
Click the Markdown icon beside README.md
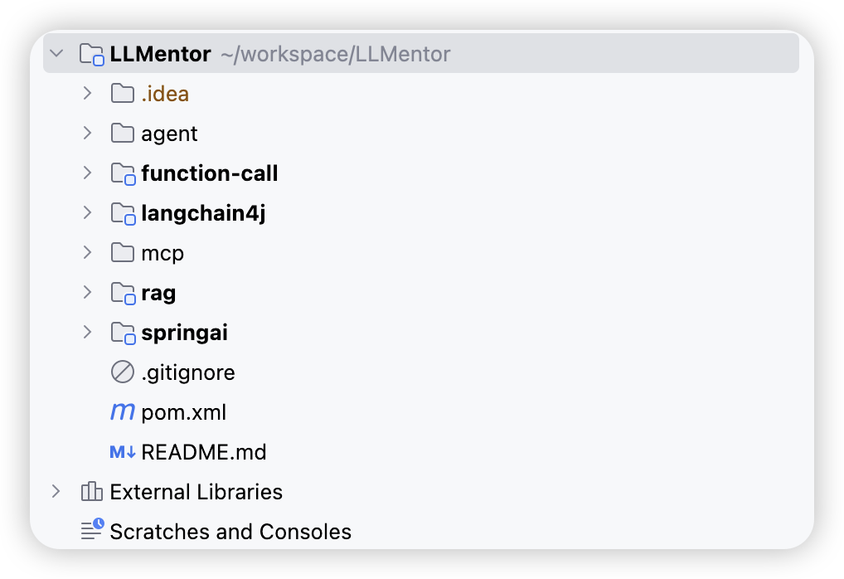coord(123,452)
